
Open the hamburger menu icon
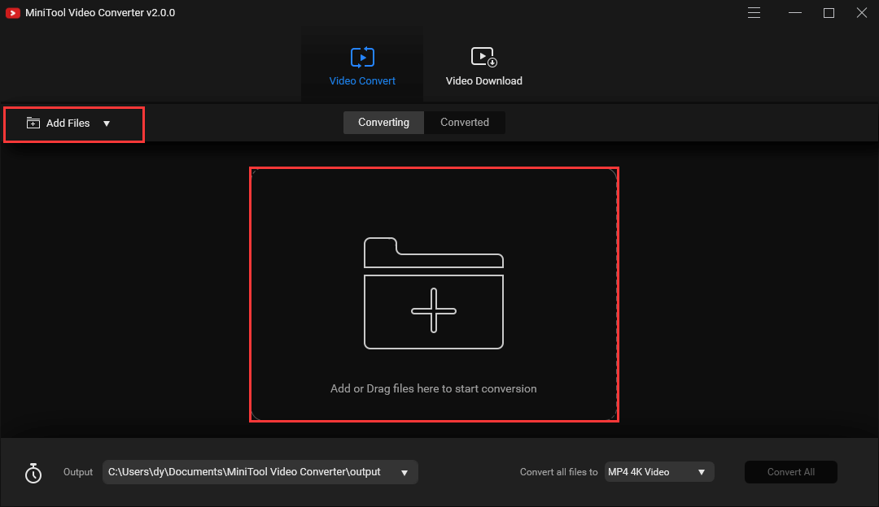[x=754, y=12]
